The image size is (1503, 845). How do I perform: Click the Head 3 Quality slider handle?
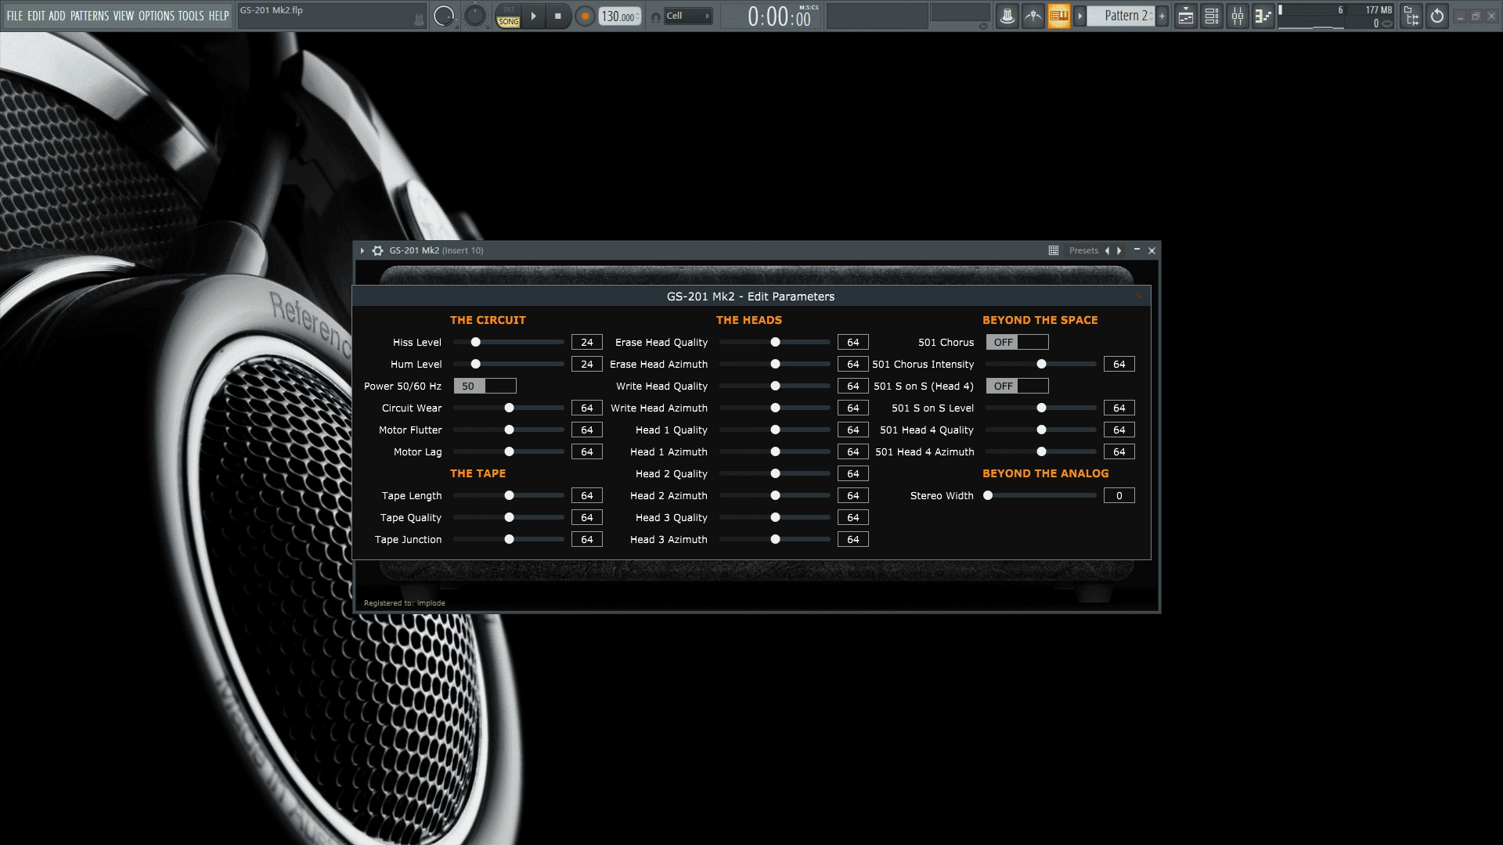775,517
